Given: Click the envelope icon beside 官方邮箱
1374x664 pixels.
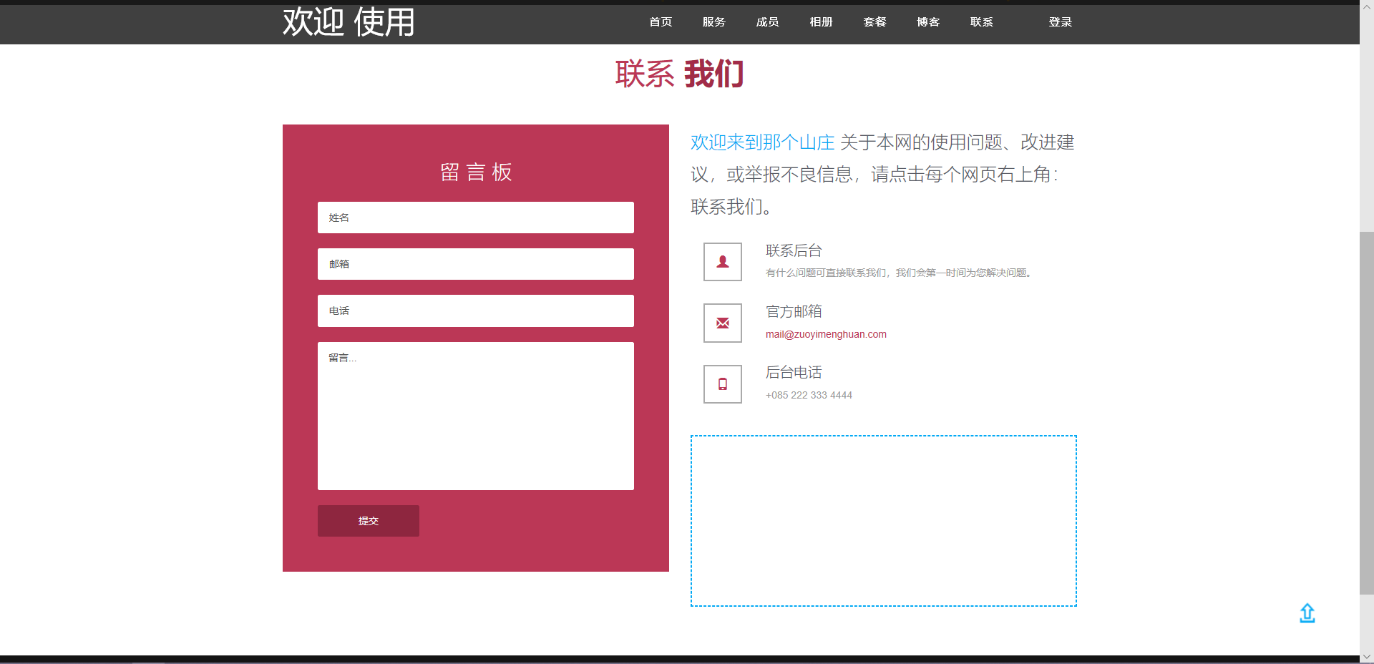Looking at the screenshot, I should [x=723, y=323].
